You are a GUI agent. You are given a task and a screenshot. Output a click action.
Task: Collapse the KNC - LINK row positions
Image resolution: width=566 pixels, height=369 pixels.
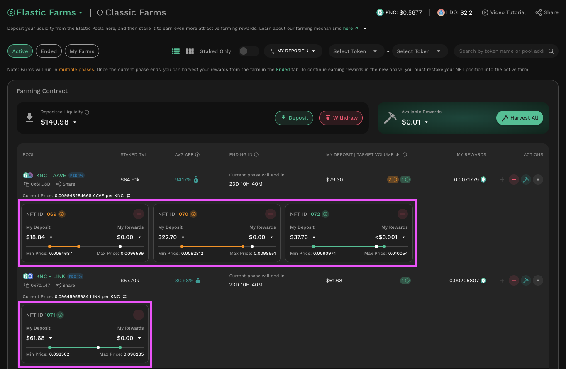tap(538, 281)
